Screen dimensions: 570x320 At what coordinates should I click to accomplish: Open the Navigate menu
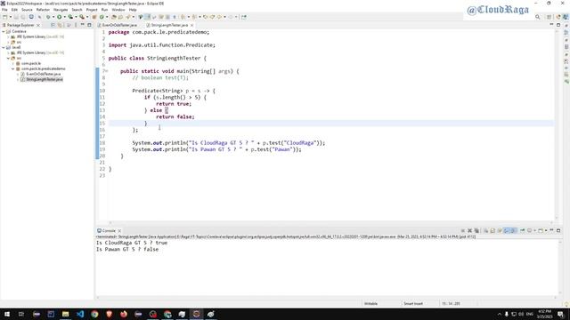point(61,10)
